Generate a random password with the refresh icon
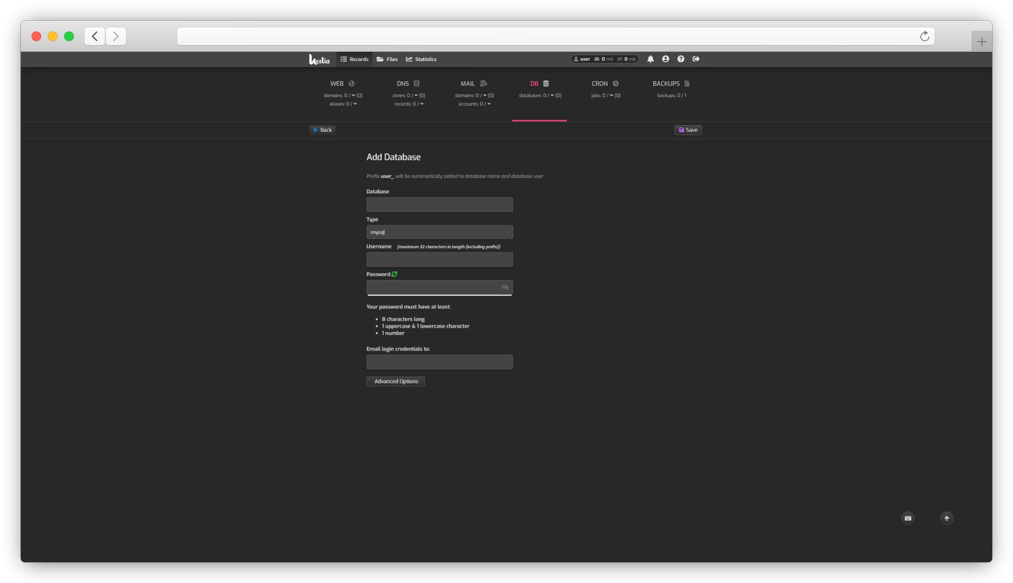Viewport: 1013px width, 583px height. (394, 274)
